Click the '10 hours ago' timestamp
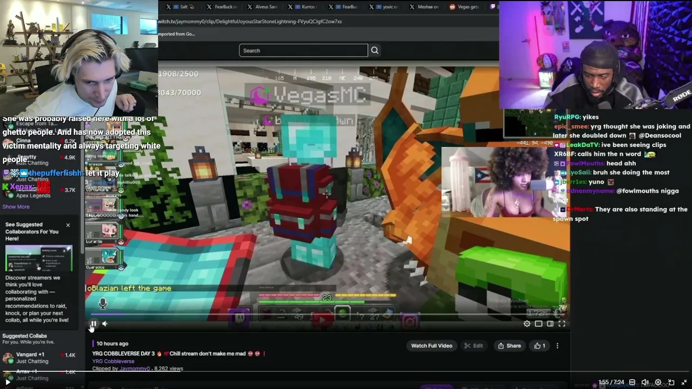Screen dimensions: 692x389 112,344
